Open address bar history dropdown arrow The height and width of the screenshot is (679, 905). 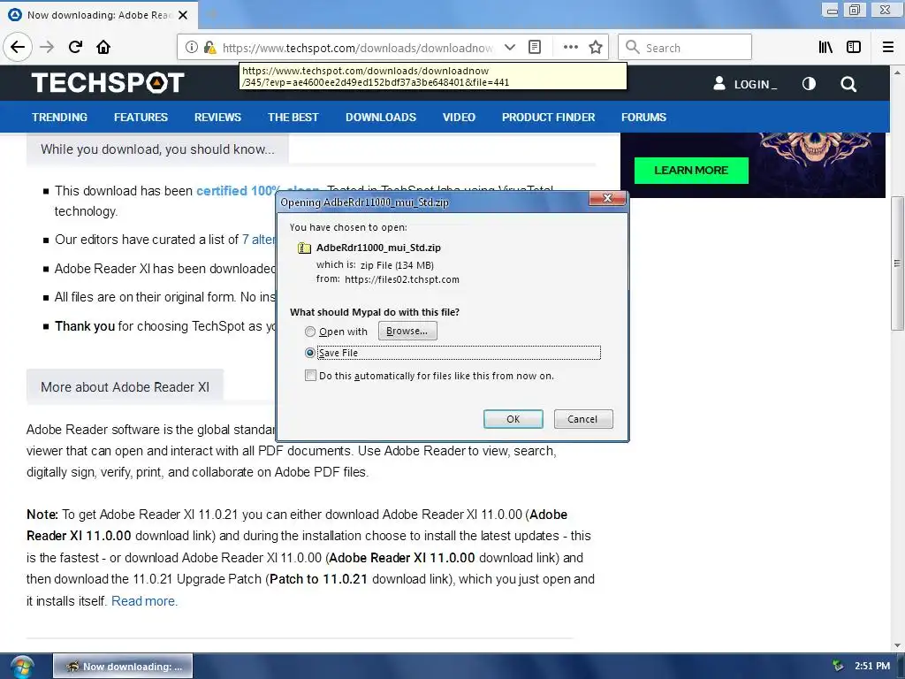510,48
